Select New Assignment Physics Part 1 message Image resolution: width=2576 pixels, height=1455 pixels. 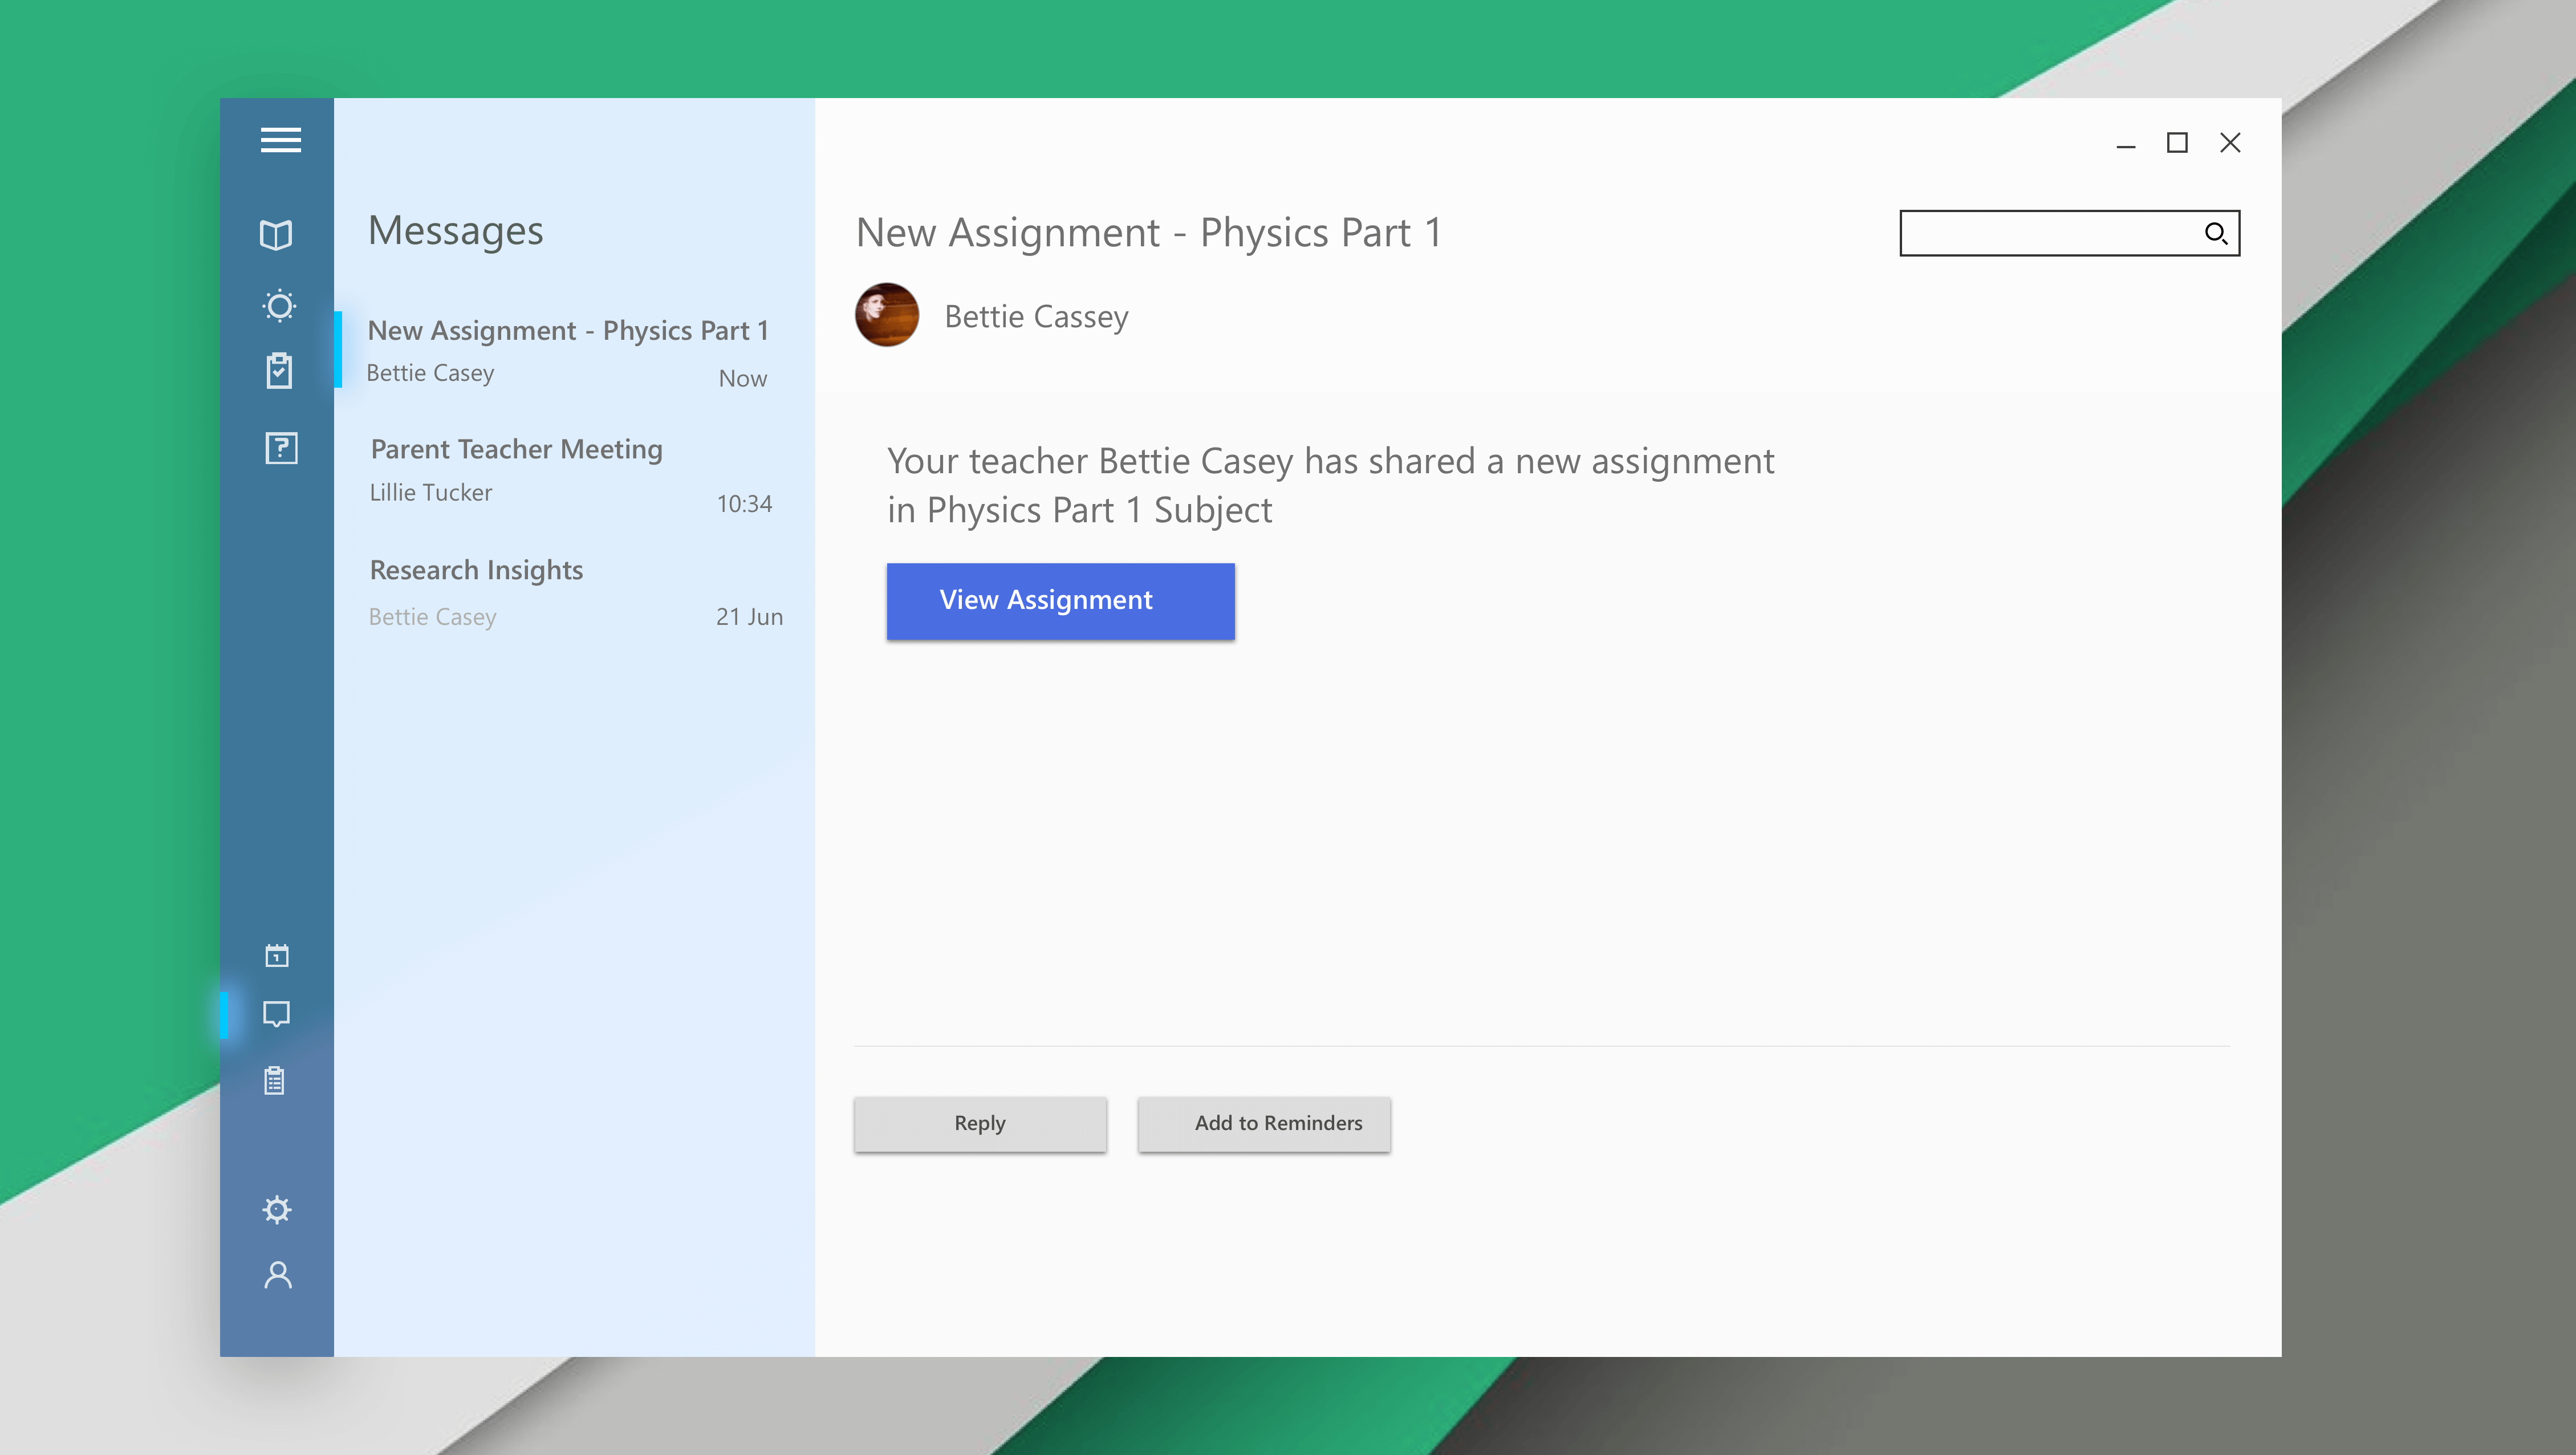click(x=568, y=351)
